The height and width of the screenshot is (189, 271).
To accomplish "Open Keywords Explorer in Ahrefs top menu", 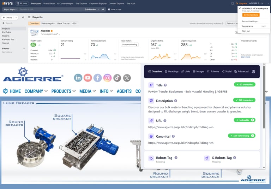I will [x=98, y=4].
